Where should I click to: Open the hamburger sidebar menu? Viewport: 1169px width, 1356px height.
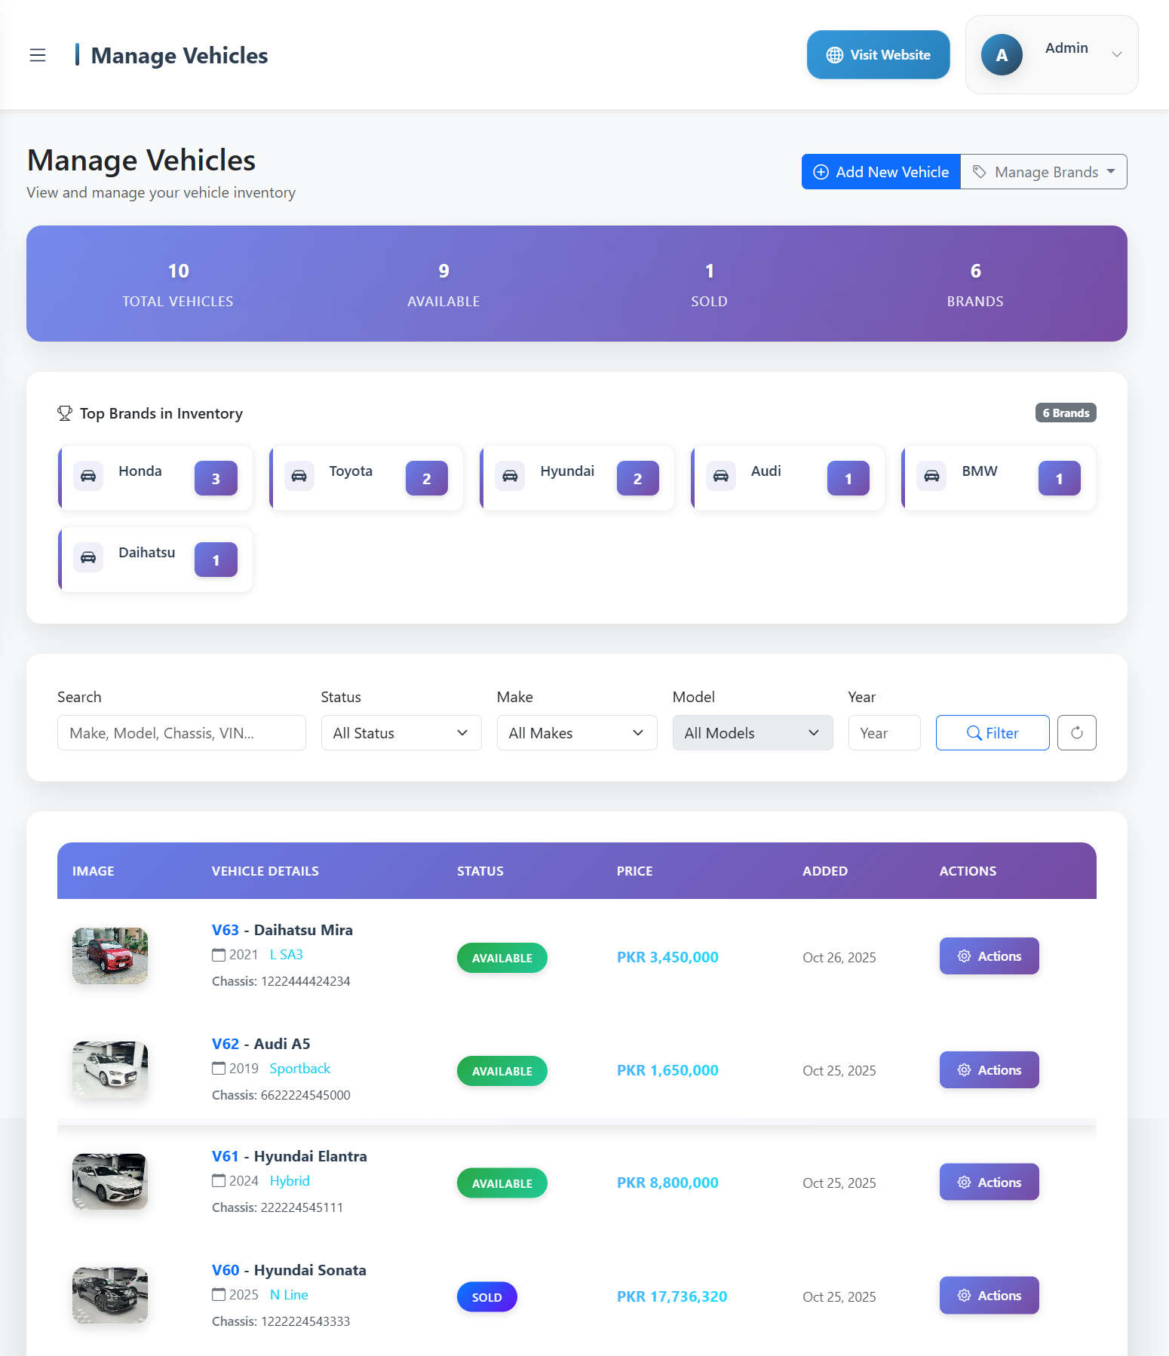tap(38, 55)
